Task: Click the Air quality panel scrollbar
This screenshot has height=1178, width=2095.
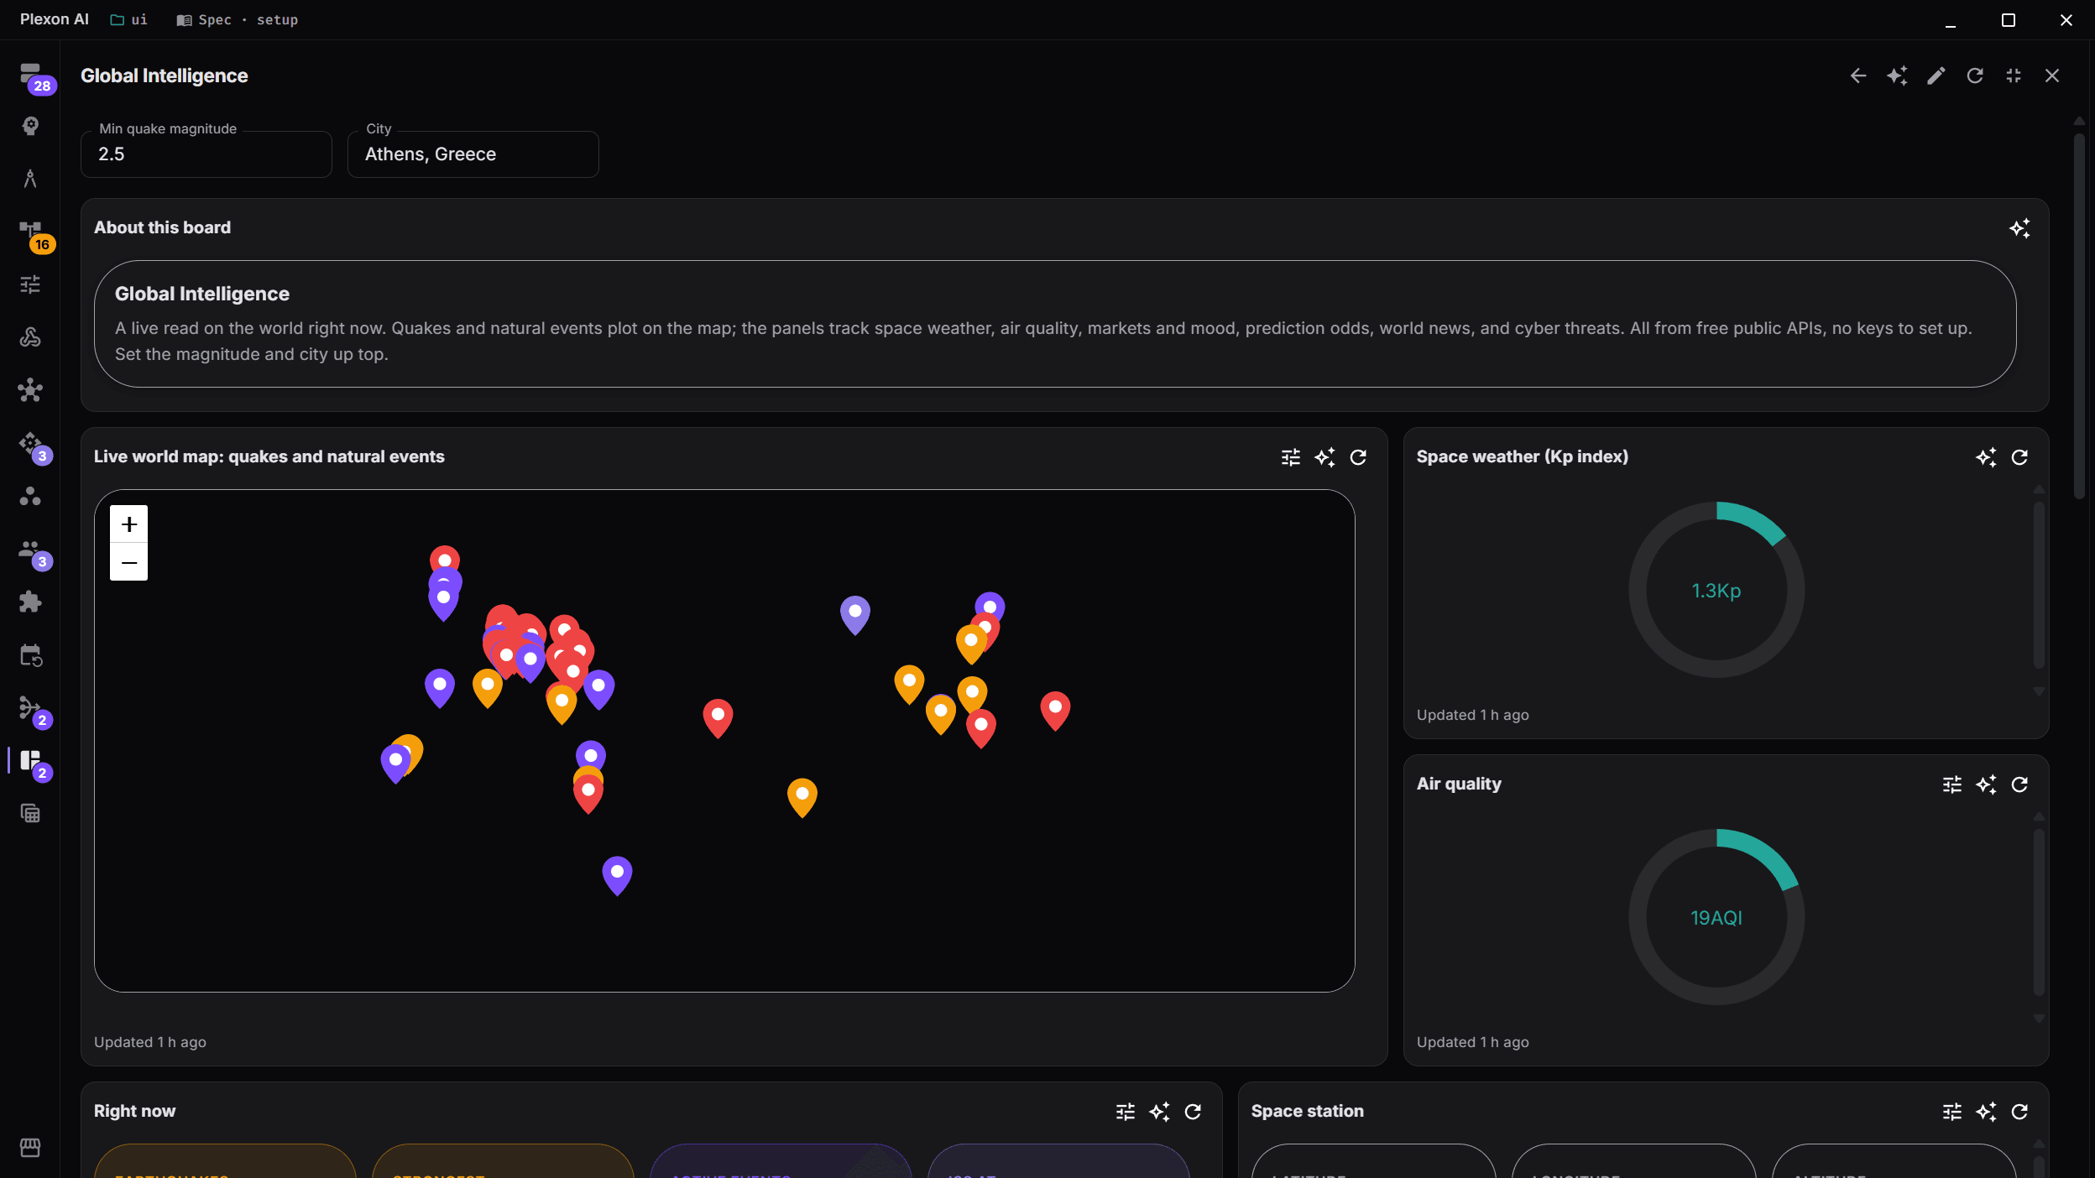Action: (2039, 913)
